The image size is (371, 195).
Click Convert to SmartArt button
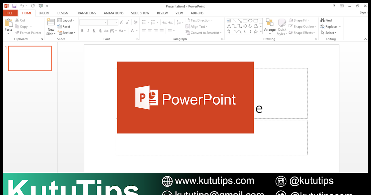point(204,33)
